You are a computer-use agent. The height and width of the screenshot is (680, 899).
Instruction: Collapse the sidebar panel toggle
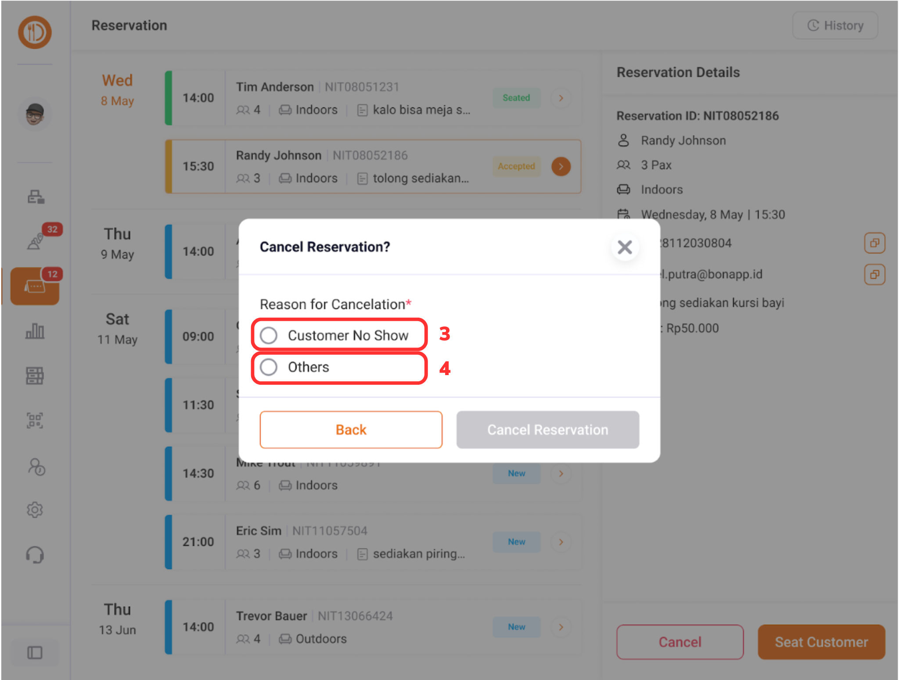35,652
